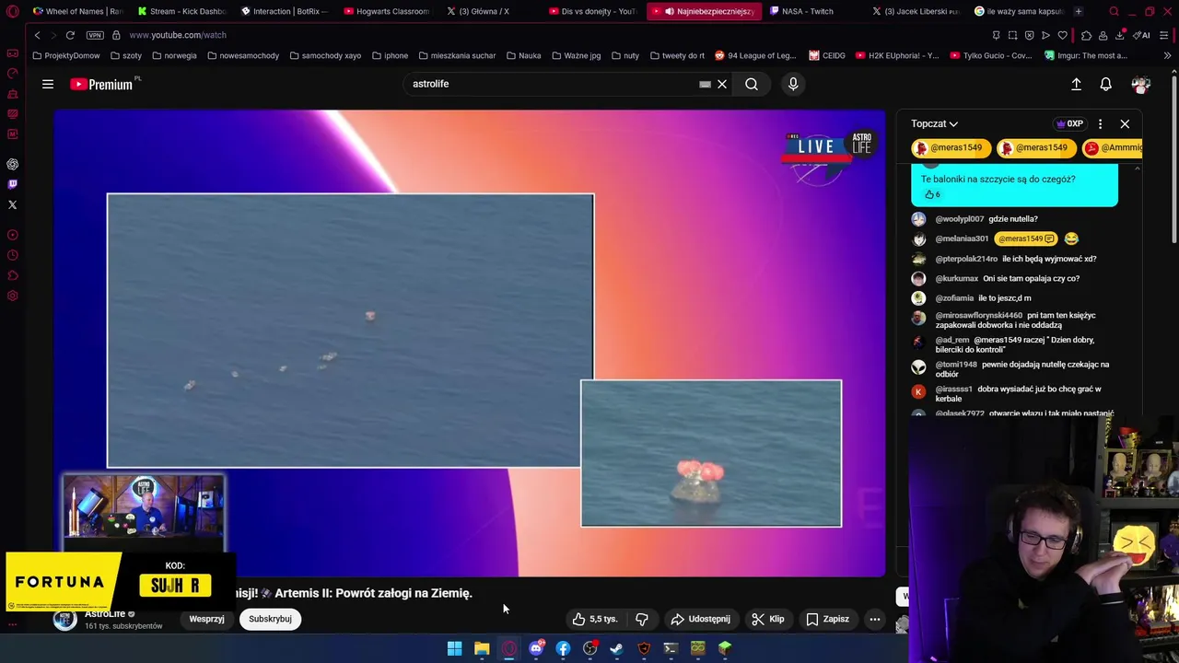This screenshot has height=663, width=1179.
Task: Open the ProjektyDomow bookmarks folder
Action: pyautogui.click(x=66, y=55)
